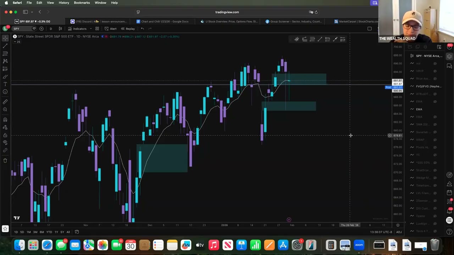Expand the indicator legend collapse arrow 25
Viewport: 454px width, 255px height.
pyautogui.click(x=17, y=42)
